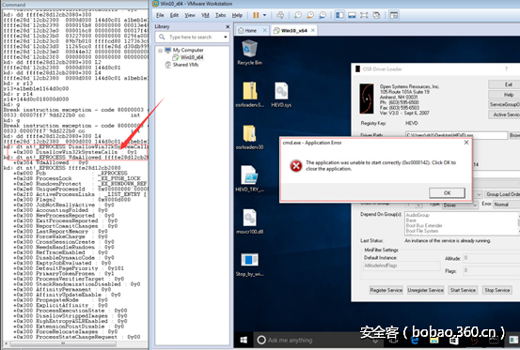The image size is (520, 350).
Task: Select the Stop_by_wi desktop icon
Action: 249,265
